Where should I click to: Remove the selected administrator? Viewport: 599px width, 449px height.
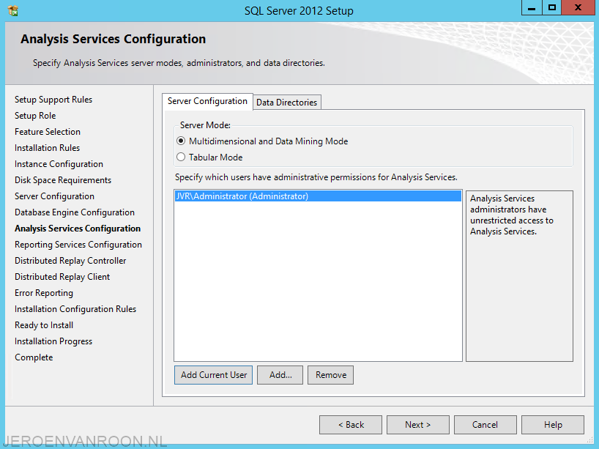point(330,375)
